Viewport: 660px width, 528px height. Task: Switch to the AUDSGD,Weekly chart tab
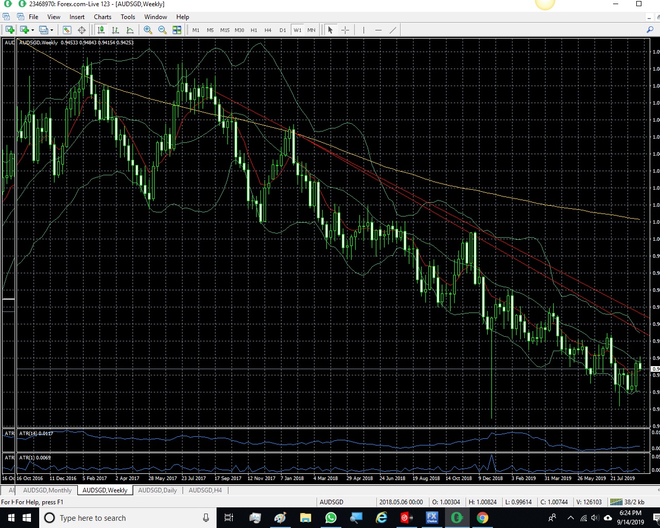pos(105,490)
